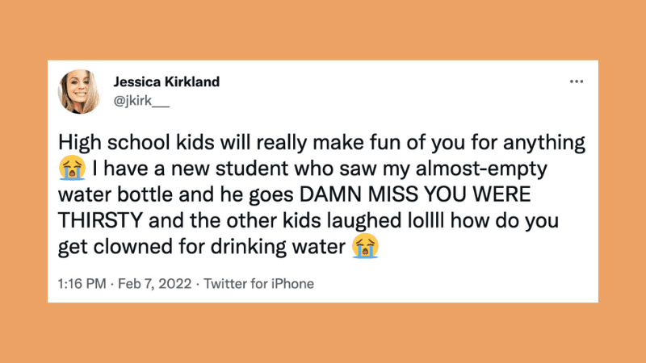Open the tweet's three-dot more options menu
The width and height of the screenshot is (646, 363).
coord(576,81)
